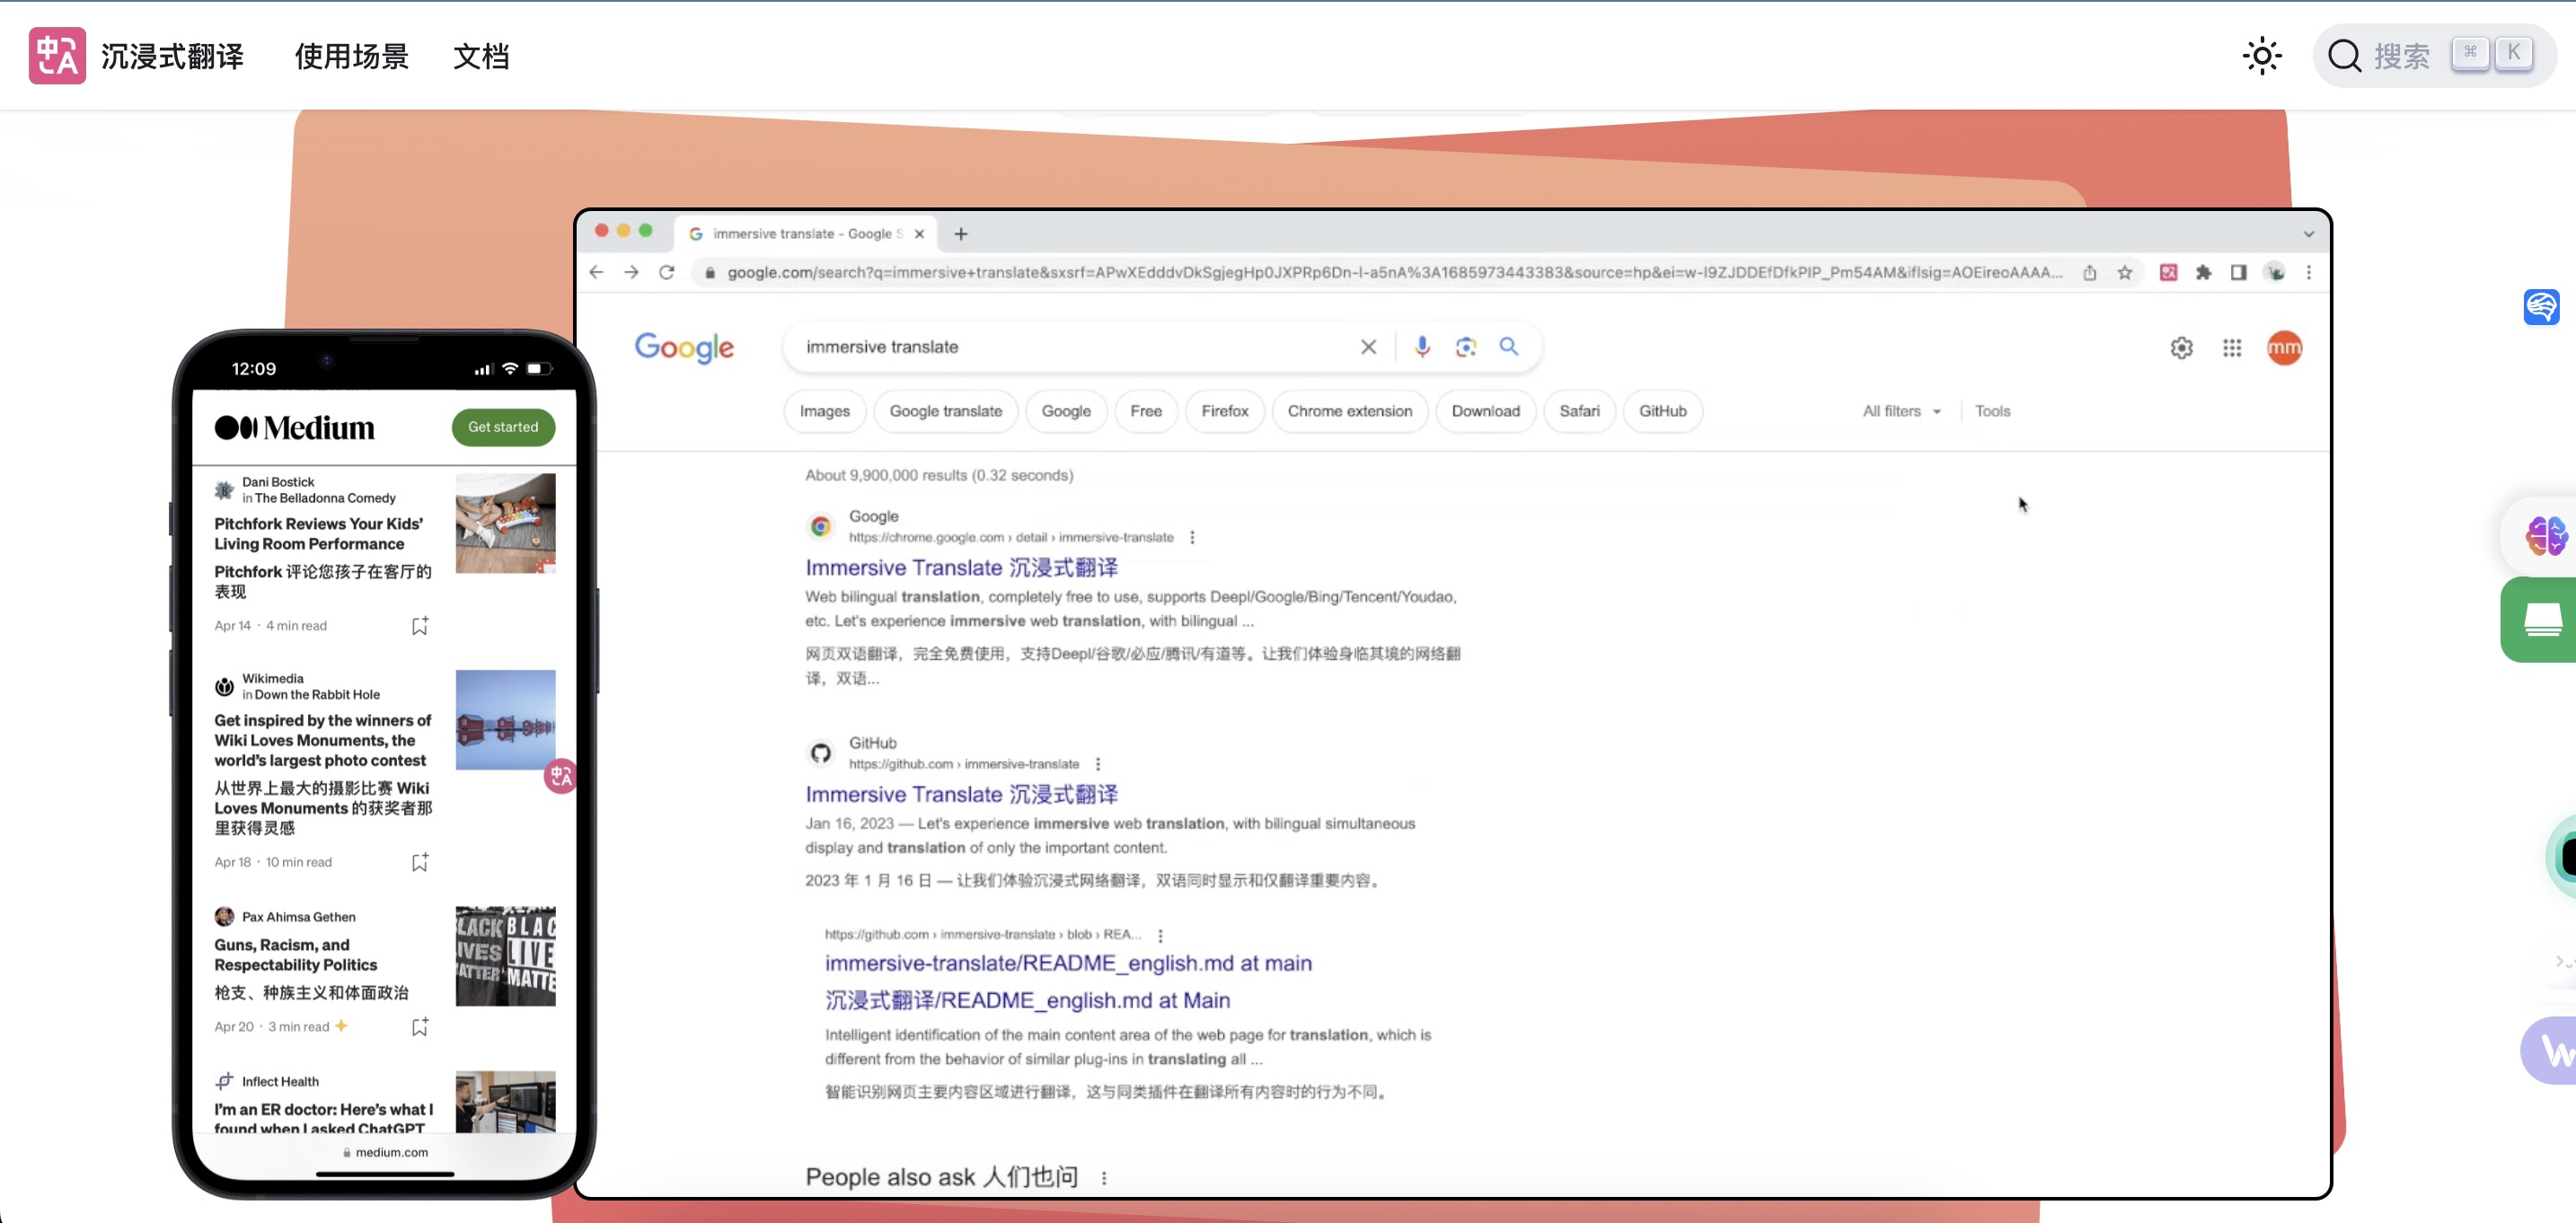2576x1223 pixels.
Task: Click the Google Lens camera icon
Action: pos(1465,347)
